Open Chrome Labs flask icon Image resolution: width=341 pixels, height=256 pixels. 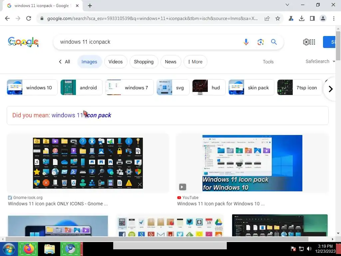[x=291, y=19]
